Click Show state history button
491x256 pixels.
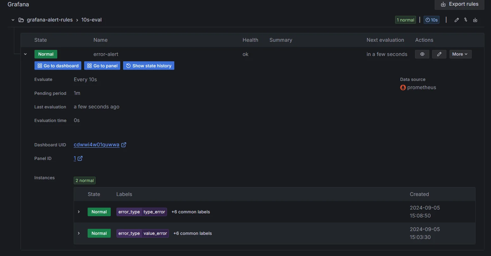point(149,66)
